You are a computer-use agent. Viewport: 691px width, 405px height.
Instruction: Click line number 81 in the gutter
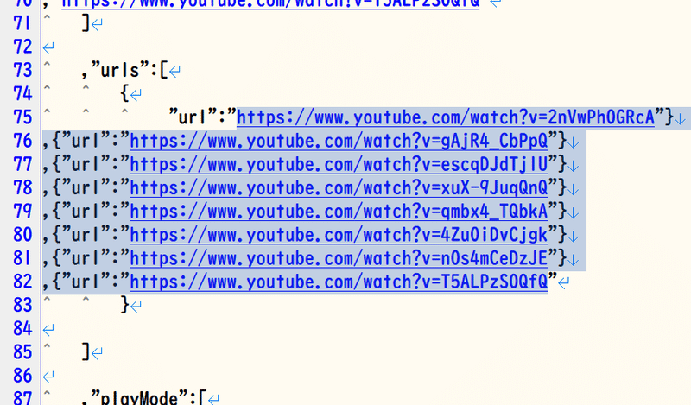(x=22, y=258)
